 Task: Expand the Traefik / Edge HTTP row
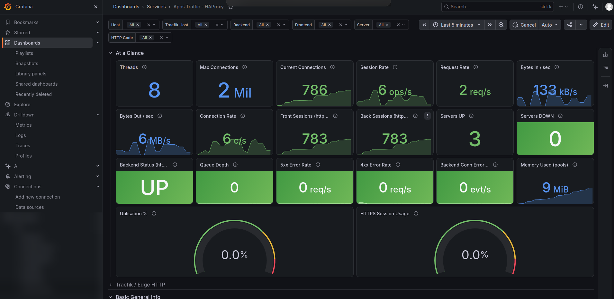111,285
